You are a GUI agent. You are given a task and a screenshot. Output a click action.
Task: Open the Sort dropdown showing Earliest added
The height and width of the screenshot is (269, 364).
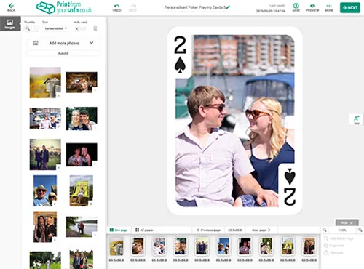click(x=55, y=28)
